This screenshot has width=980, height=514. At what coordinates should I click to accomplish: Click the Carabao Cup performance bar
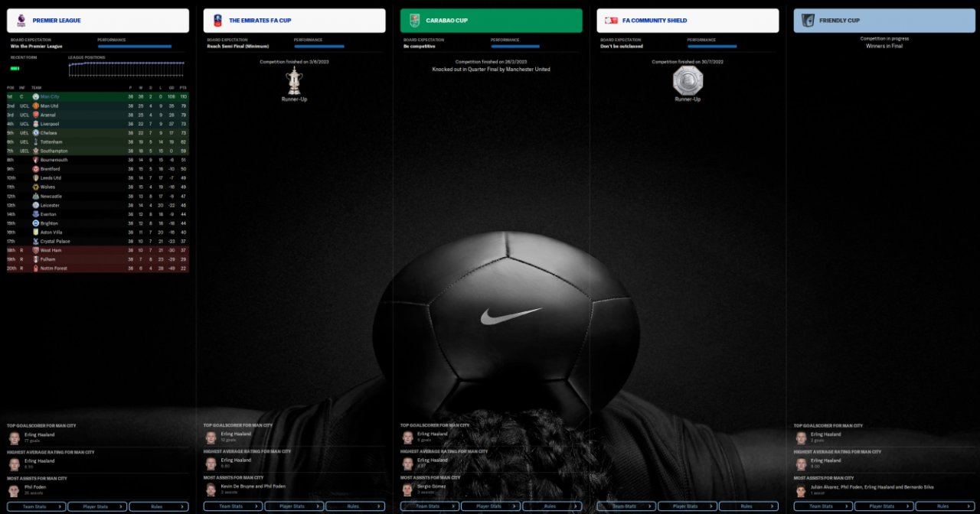tap(515, 46)
